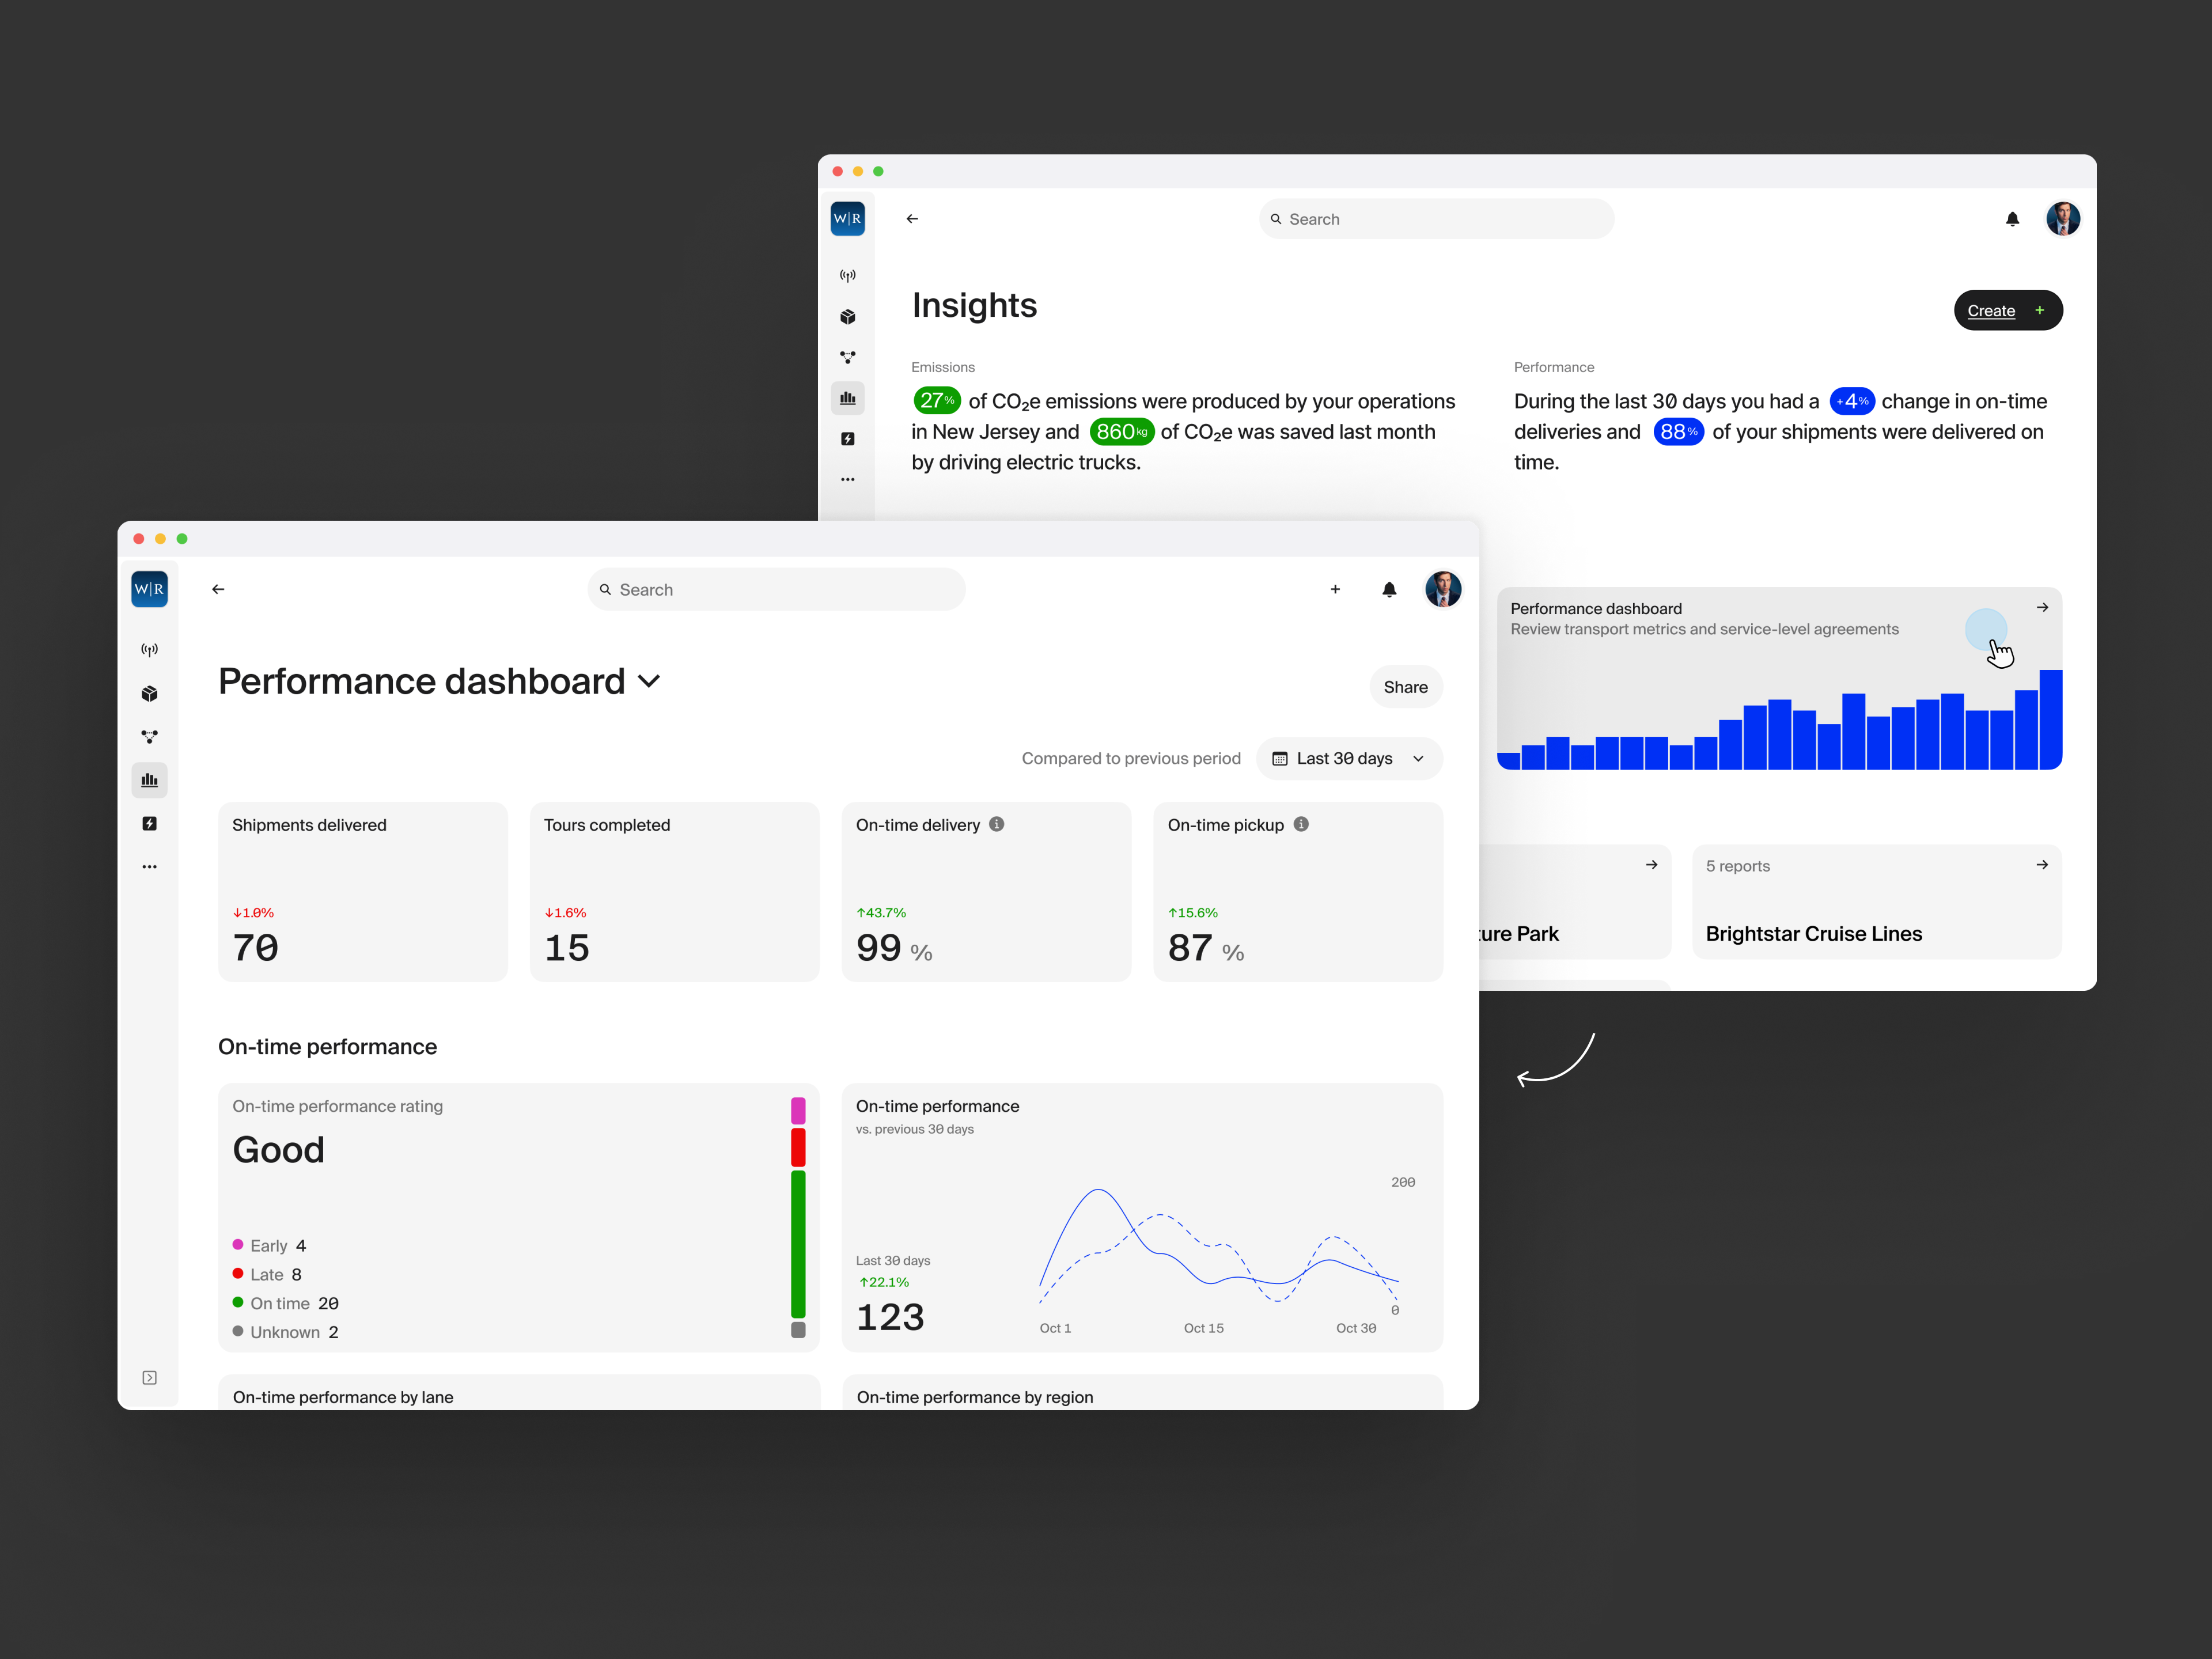
Task: Open user profile avatar in front window
Action: [1443, 590]
